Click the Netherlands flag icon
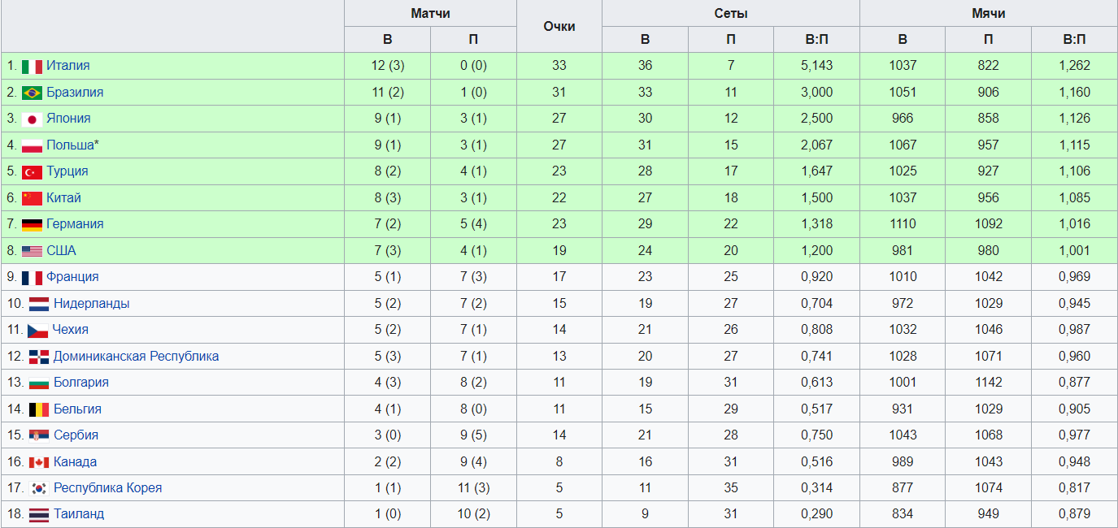 click(39, 304)
